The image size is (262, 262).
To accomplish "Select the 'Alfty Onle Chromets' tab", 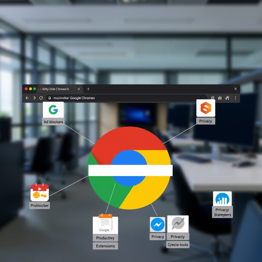I will pos(59,89).
